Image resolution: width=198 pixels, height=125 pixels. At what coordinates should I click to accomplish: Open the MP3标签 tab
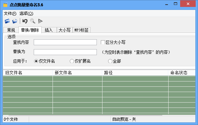coord(82,30)
